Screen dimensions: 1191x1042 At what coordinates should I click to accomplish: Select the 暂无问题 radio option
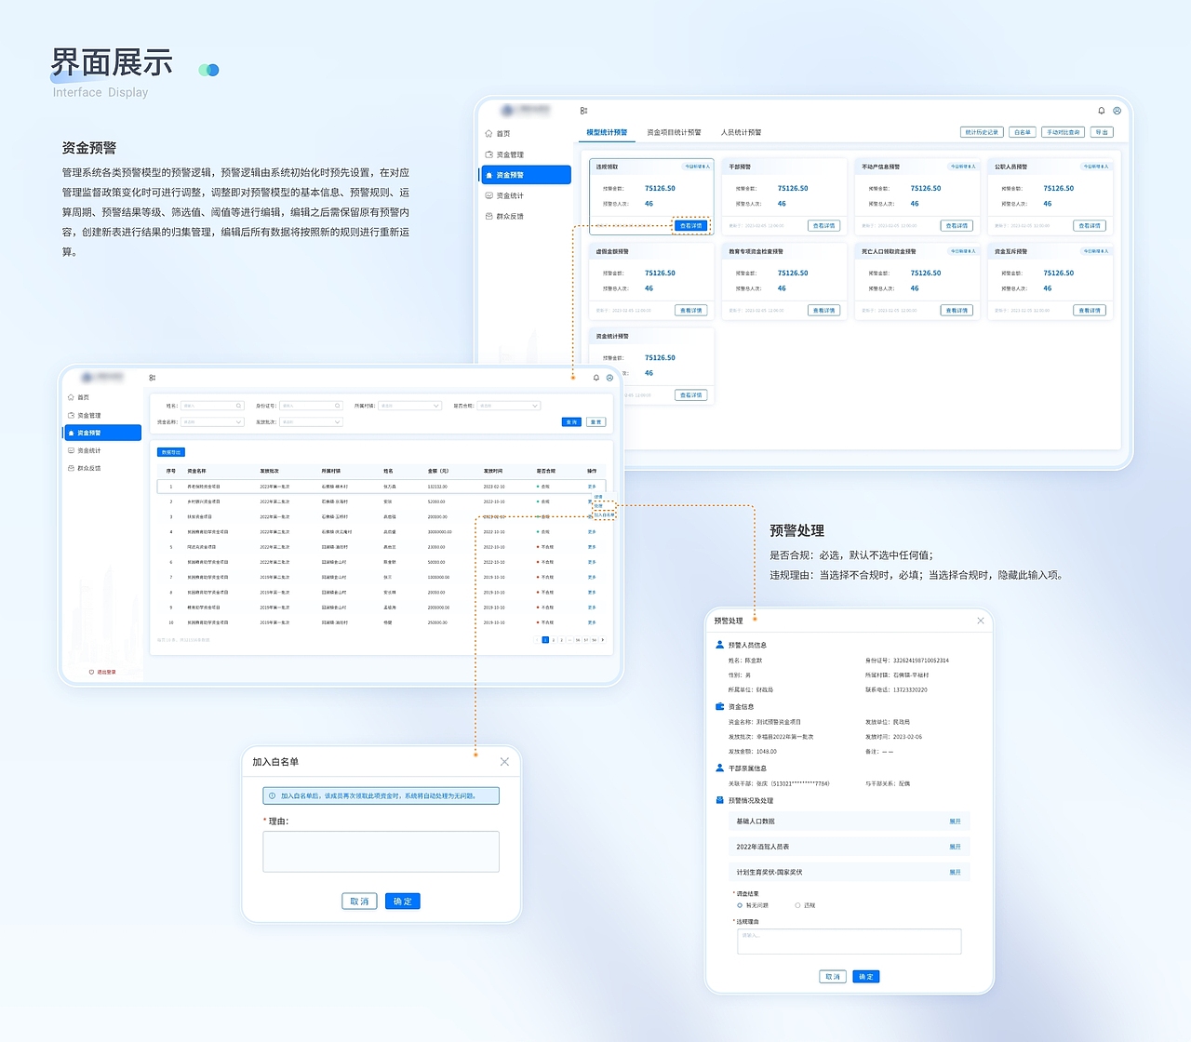740,904
